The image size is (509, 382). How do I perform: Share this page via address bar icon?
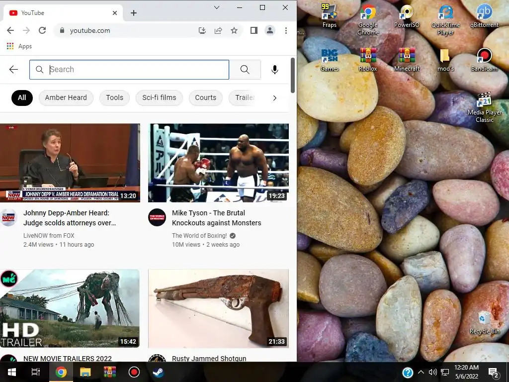point(218,30)
